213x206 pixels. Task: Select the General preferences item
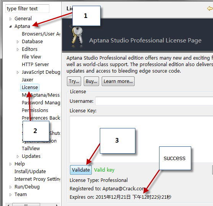tap(23, 18)
